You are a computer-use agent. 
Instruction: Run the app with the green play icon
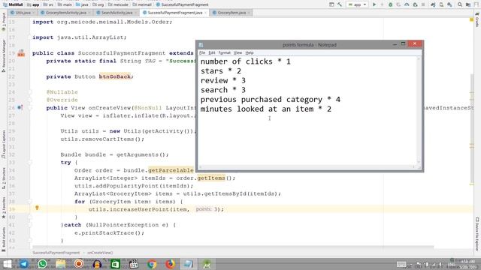click(374, 4)
